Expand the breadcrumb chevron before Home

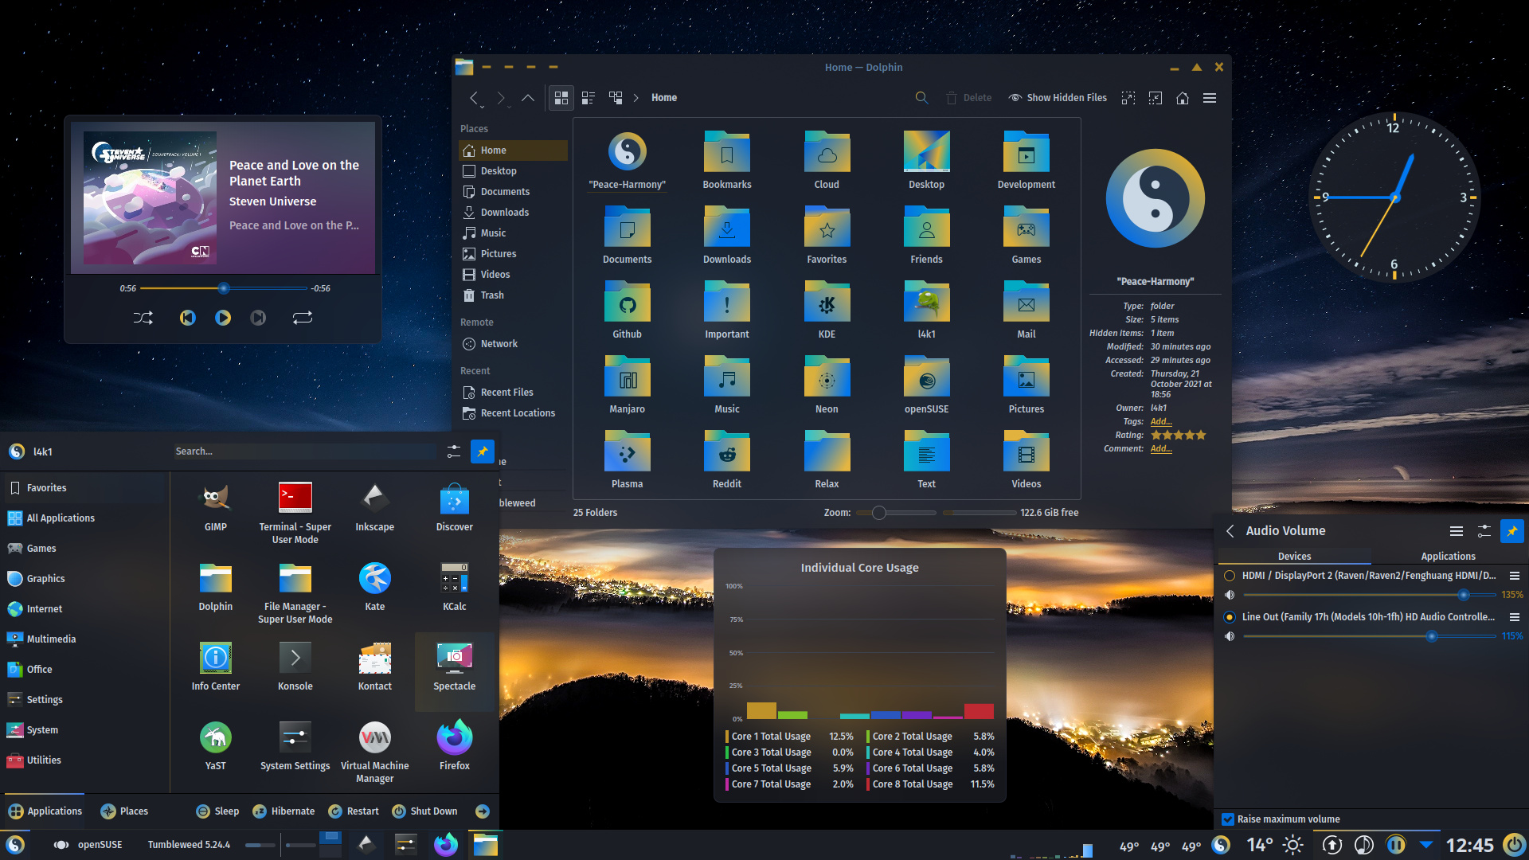pos(636,98)
